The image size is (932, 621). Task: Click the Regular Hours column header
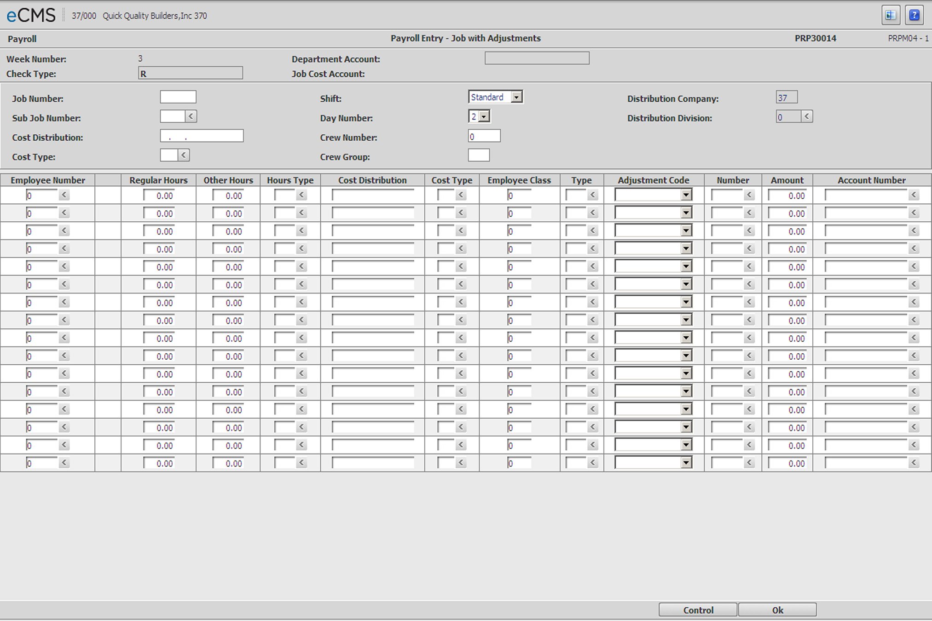pos(158,180)
